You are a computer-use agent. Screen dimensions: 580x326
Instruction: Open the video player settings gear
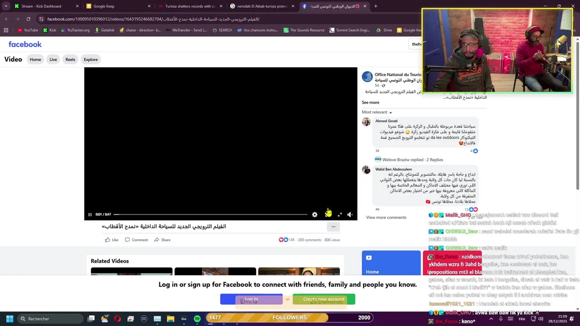[x=314, y=215]
